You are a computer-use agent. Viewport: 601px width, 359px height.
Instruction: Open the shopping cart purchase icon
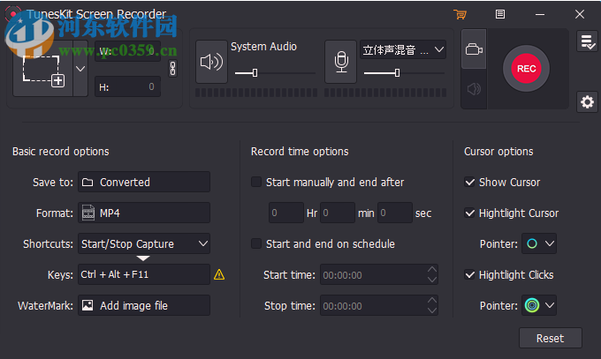click(460, 14)
